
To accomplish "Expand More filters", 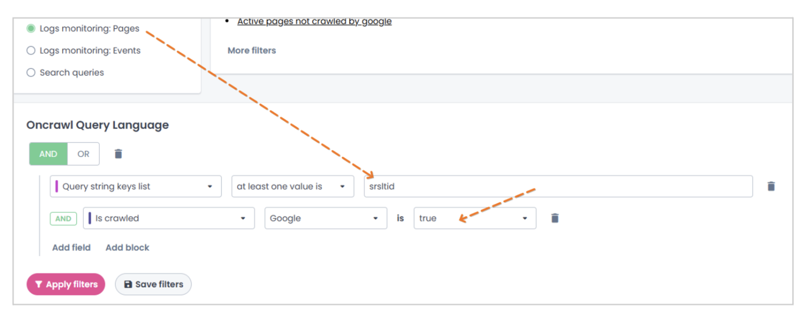I will 251,50.
